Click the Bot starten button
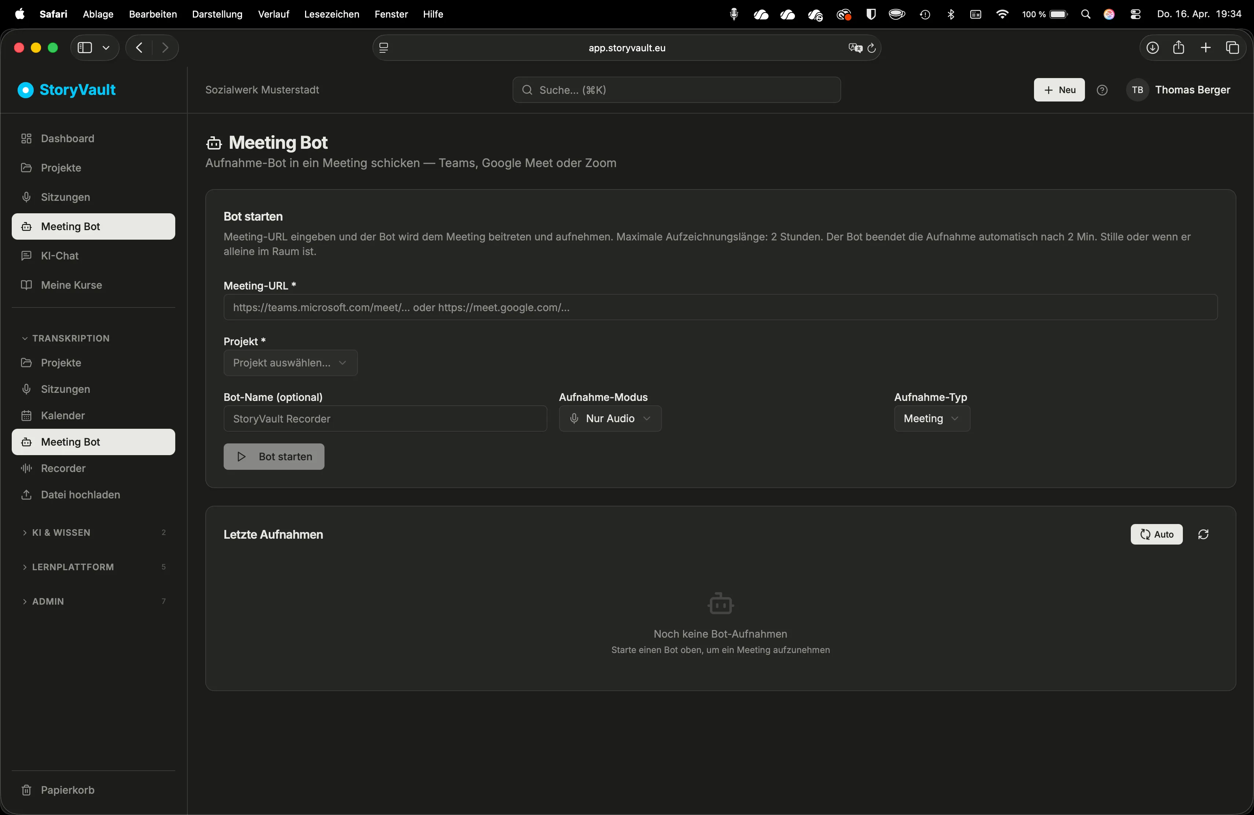Viewport: 1254px width, 815px height. pyautogui.click(x=274, y=457)
